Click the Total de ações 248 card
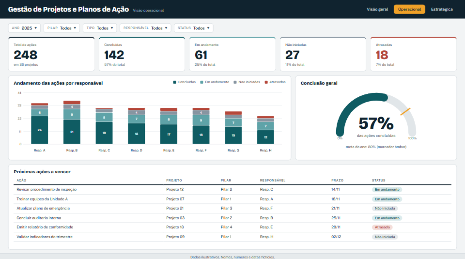The width and height of the screenshot is (465, 259). tap(51, 54)
